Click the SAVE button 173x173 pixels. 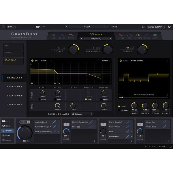114,27
